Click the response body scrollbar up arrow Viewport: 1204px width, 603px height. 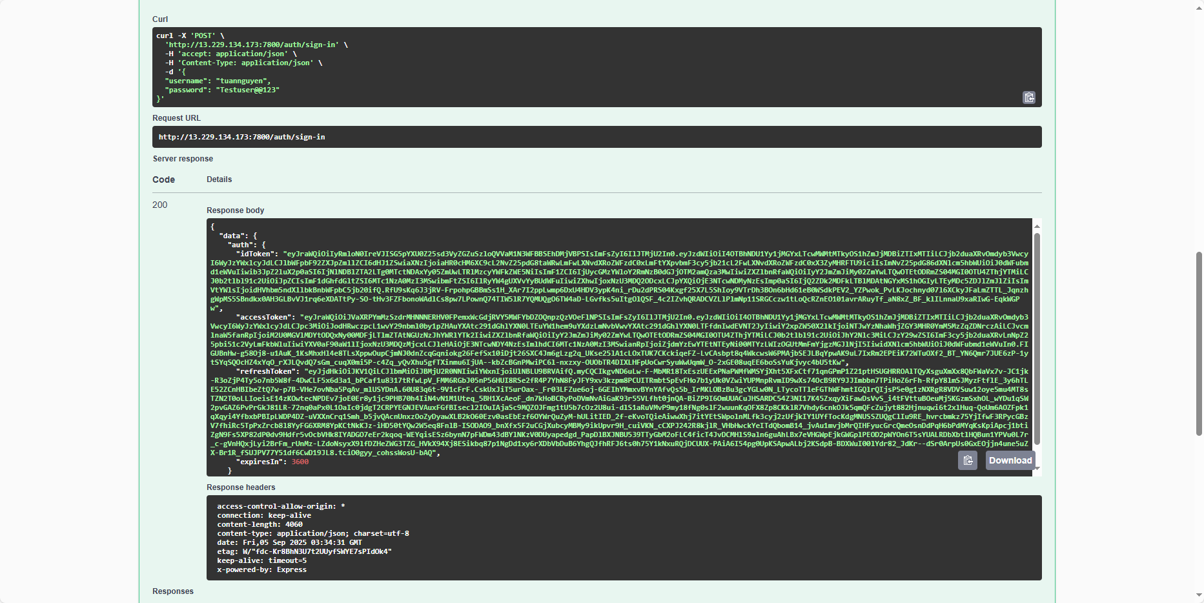coord(1037,226)
